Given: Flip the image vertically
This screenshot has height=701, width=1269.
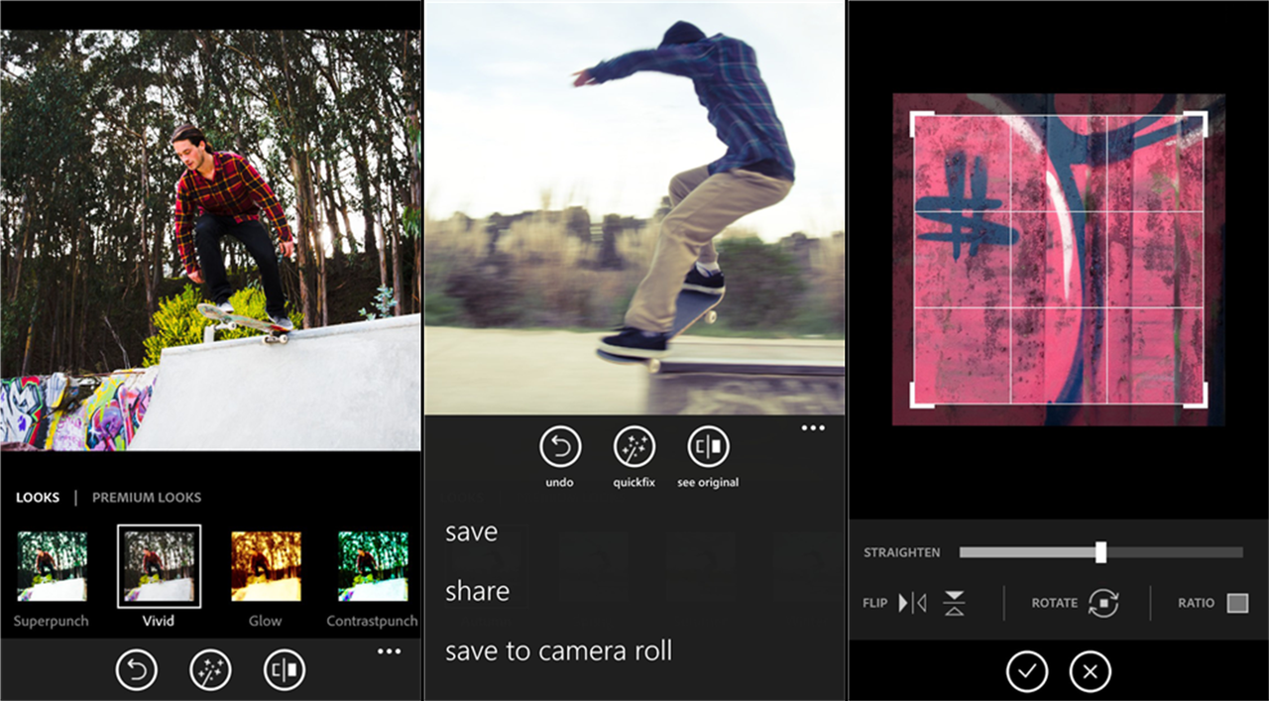Looking at the screenshot, I should [954, 603].
